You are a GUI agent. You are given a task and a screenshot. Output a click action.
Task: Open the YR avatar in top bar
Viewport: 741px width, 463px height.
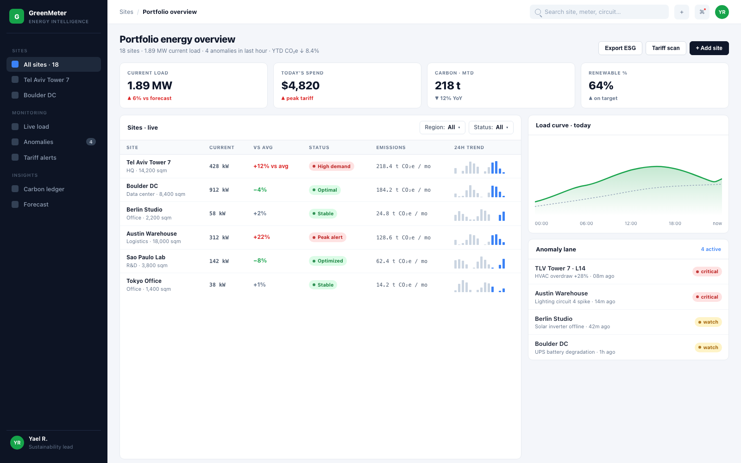coord(722,12)
